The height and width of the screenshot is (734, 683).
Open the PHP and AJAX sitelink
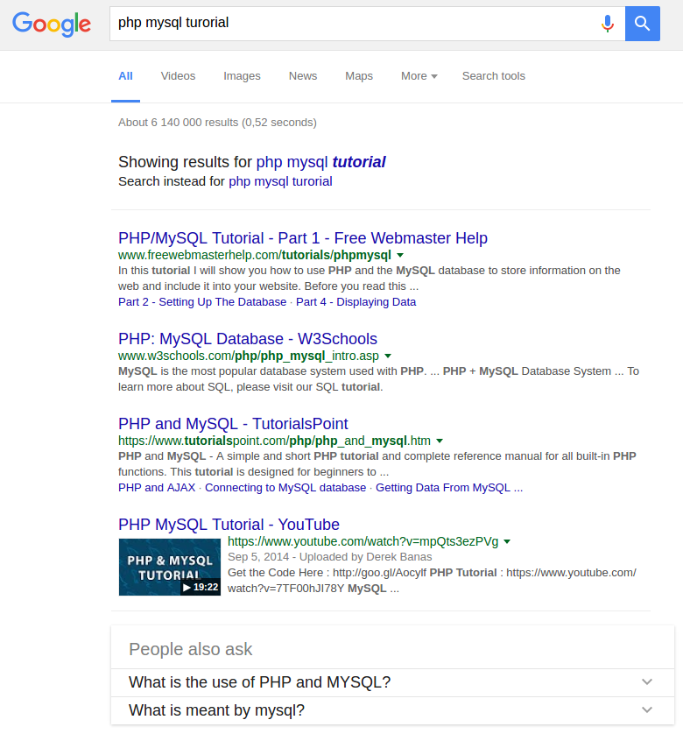(157, 488)
